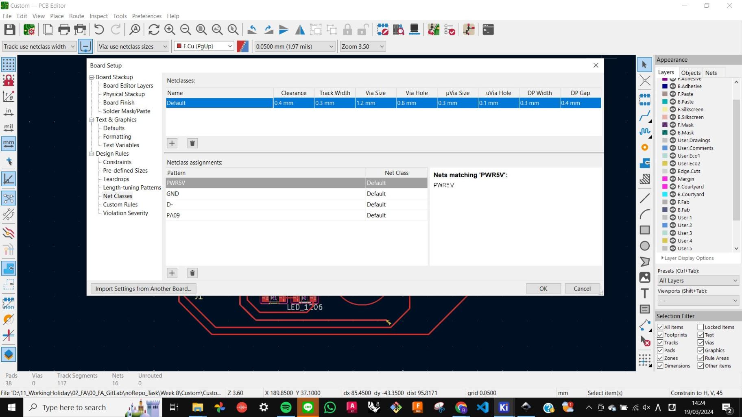
Task: Select Custom Rules tree item
Action: (120, 204)
